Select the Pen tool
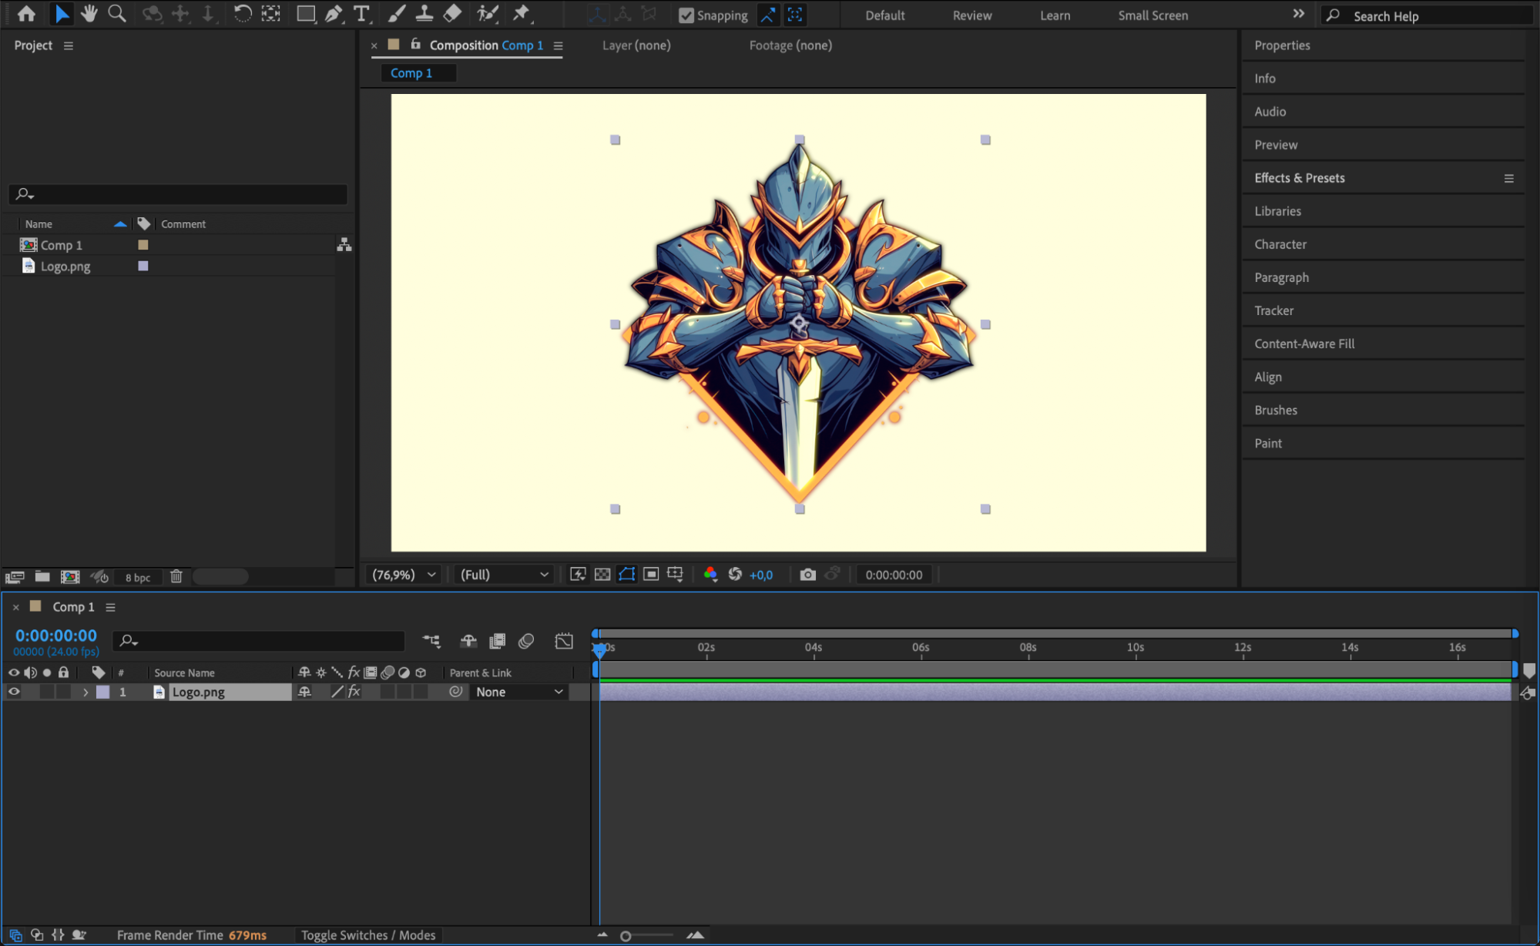1540x946 pixels. [x=333, y=13]
